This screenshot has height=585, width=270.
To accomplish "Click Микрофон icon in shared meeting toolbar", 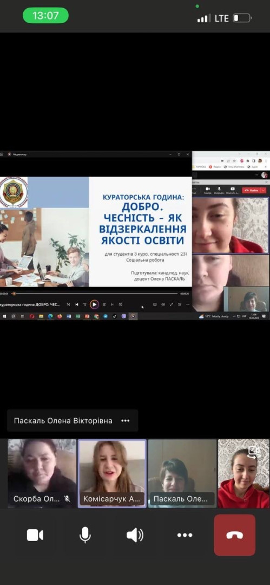I will tap(219, 190).
